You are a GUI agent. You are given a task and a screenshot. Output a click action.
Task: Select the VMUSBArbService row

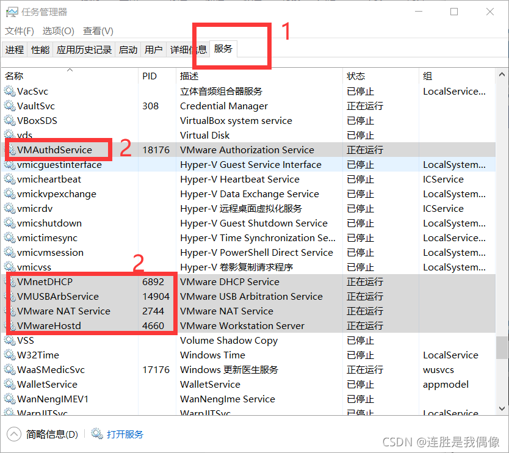[248, 296]
